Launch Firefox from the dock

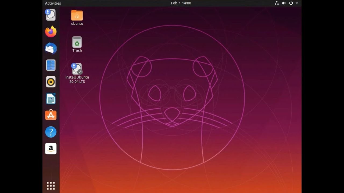(x=51, y=32)
